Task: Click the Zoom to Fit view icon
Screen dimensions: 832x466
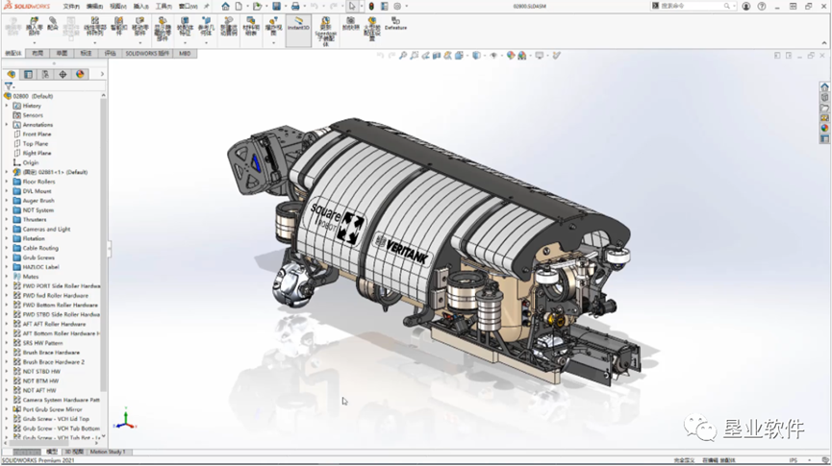Action: [x=402, y=56]
